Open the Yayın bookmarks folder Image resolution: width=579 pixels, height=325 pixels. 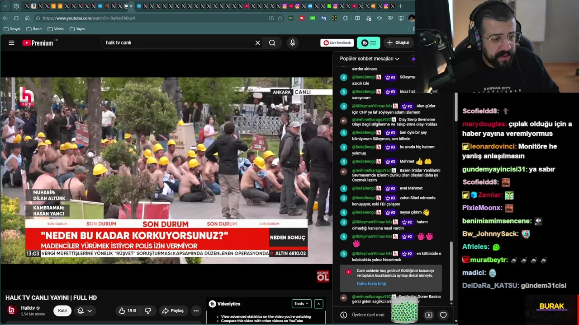[77, 29]
